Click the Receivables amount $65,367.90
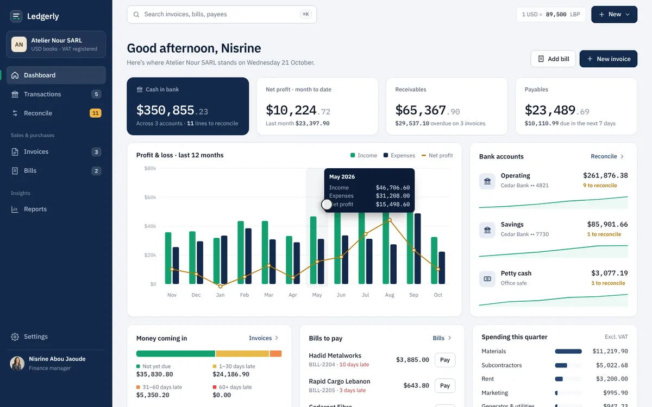The width and height of the screenshot is (652, 407). tap(428, 111)
